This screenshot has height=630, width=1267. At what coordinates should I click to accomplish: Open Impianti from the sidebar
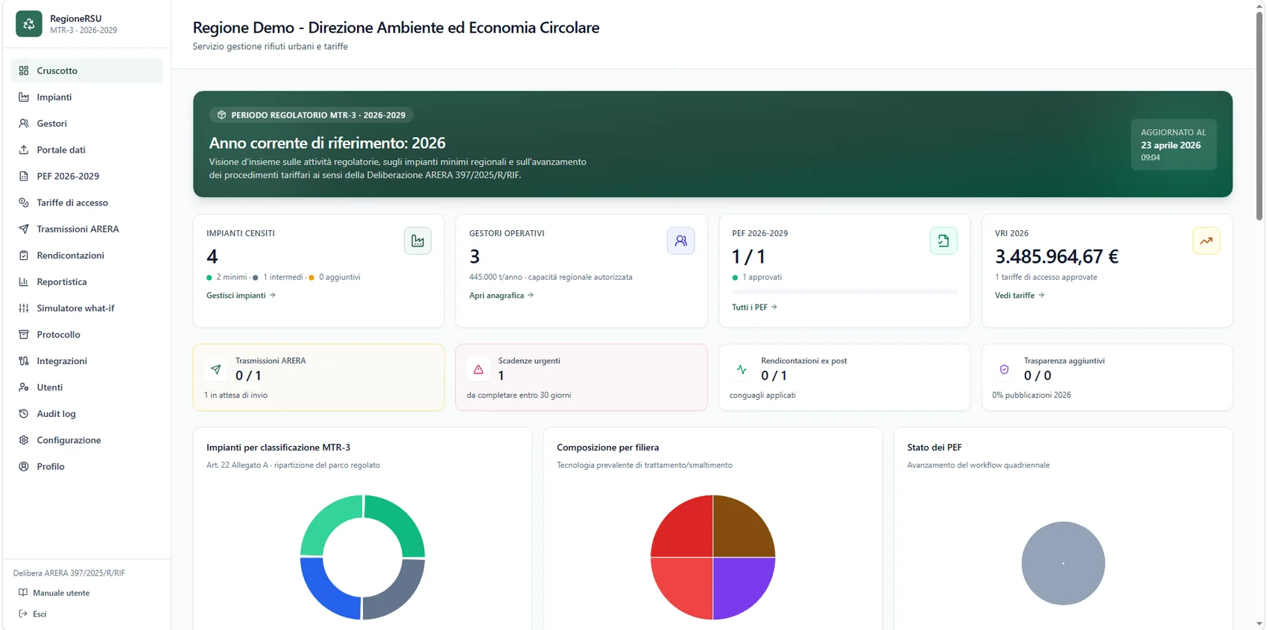tap(86, 97)
